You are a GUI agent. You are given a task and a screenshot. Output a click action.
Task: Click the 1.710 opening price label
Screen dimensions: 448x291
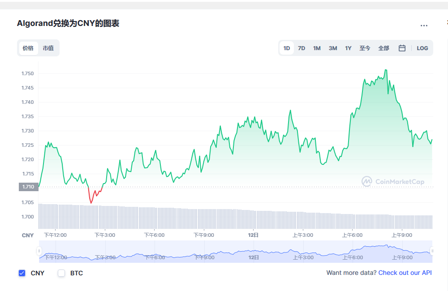coord(28,187)
